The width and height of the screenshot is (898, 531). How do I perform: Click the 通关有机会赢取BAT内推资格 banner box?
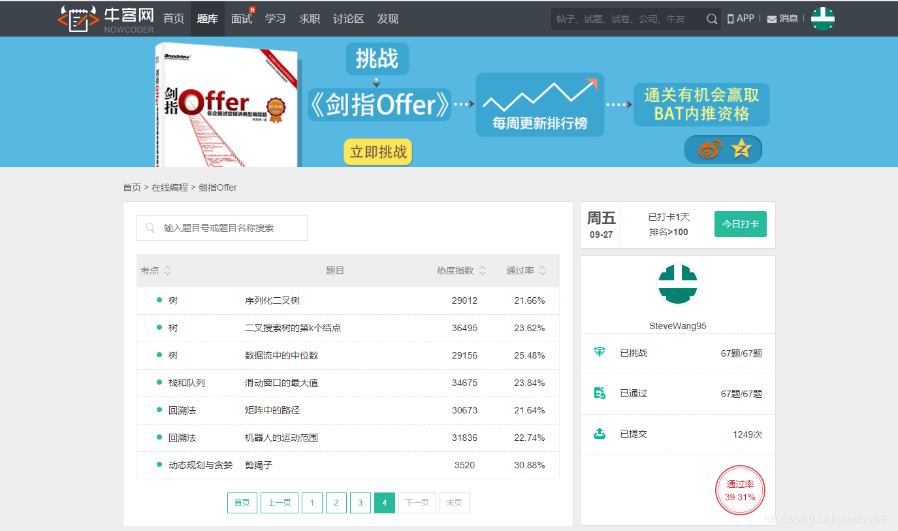click(x=701, y=105)
